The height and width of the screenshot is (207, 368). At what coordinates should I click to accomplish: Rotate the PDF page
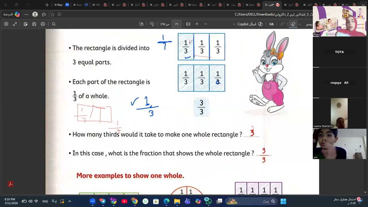[x=152, y=24]
